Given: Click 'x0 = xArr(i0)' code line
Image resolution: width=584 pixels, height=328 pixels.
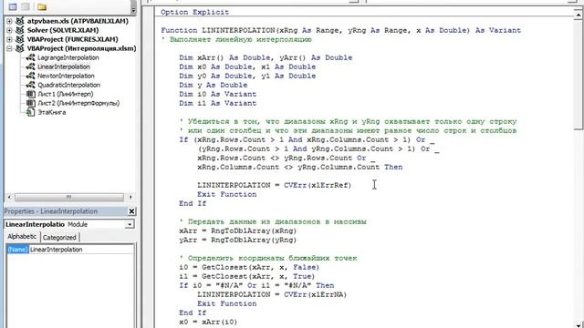Looking at the screenshot, I should (x=208, y=322).
